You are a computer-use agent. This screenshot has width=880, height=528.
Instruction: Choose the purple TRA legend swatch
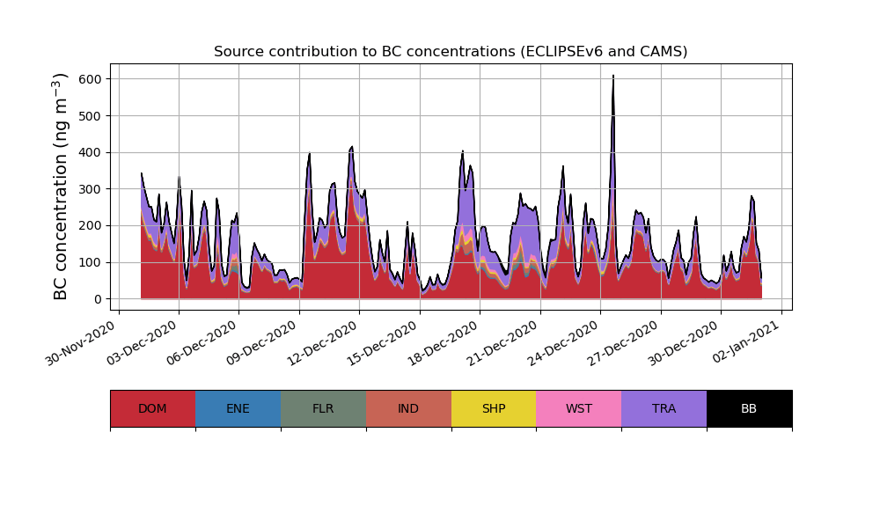click(x=664, y=408)
